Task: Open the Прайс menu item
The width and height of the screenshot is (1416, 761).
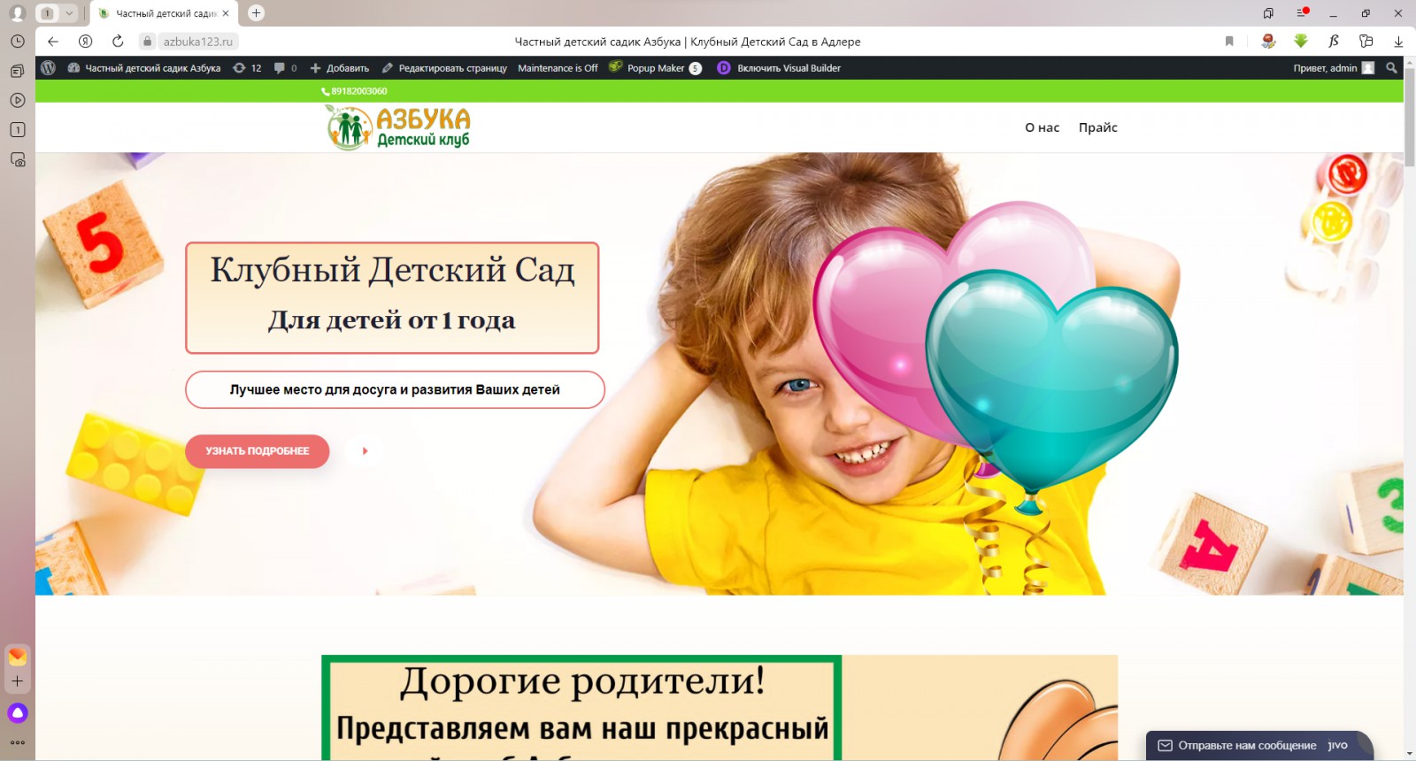Action: click(1097, 127)
